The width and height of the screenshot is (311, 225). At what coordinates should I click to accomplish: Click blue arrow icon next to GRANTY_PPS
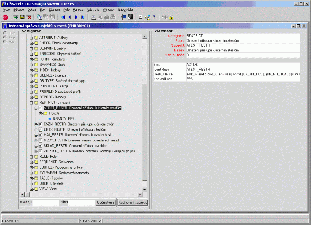tap(49, 119)
